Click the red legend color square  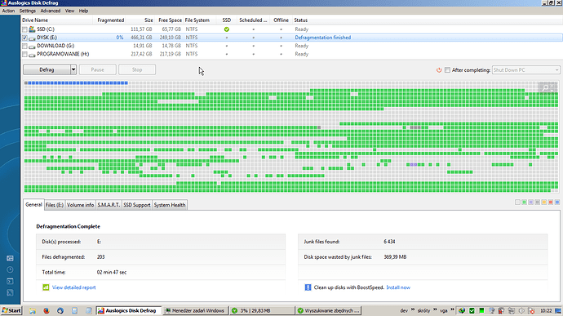tap(551, 203)
